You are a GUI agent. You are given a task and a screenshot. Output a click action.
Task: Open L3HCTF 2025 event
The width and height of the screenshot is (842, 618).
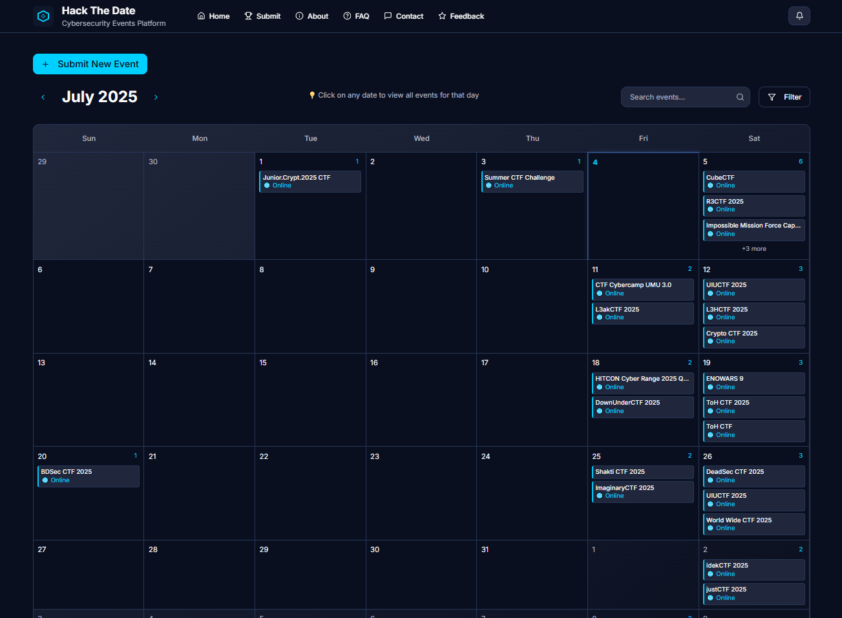(x=754, y=314)
